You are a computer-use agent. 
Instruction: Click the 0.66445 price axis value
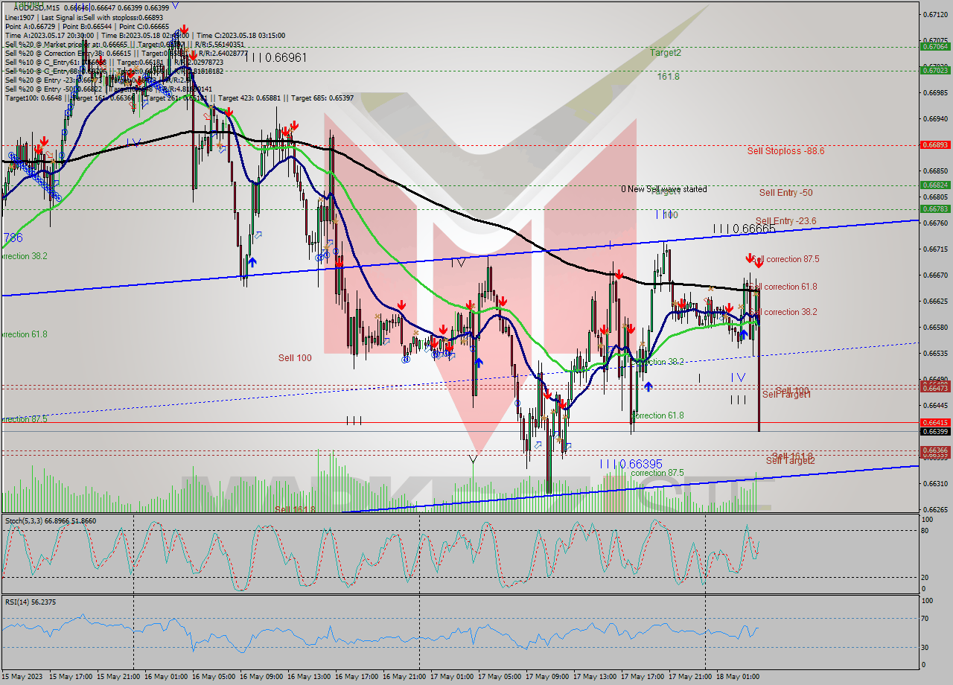935,406
